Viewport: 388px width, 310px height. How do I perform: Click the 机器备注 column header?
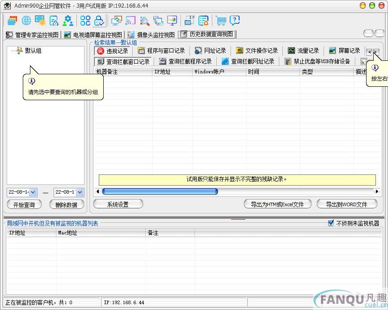[123, 72]
